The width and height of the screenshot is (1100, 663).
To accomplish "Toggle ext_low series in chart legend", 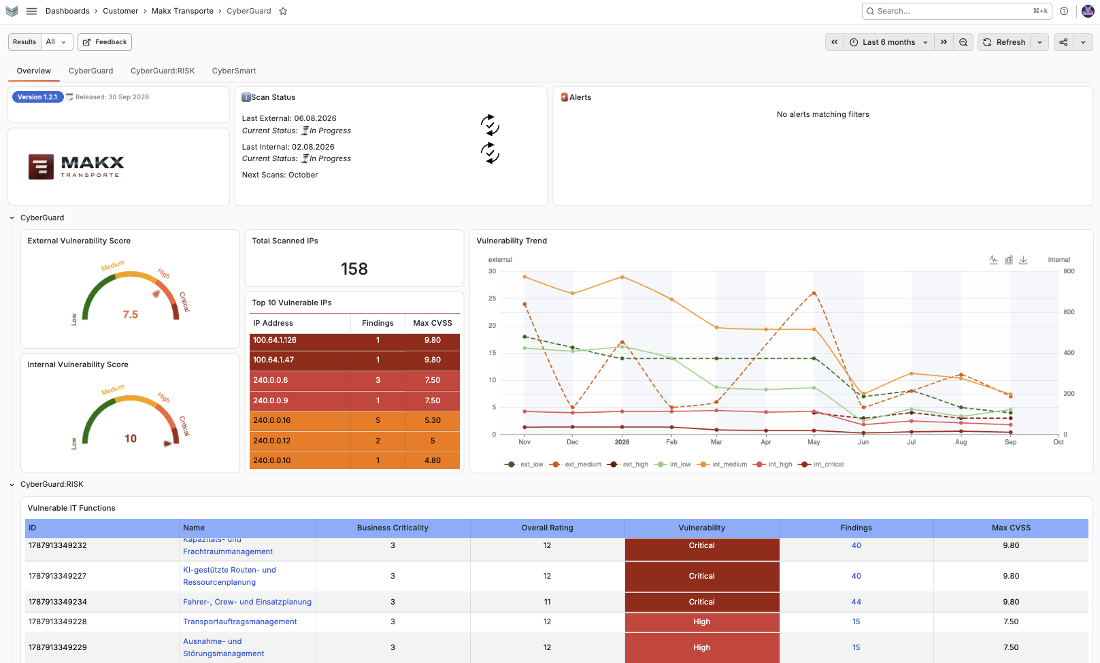I will [524, 464].
